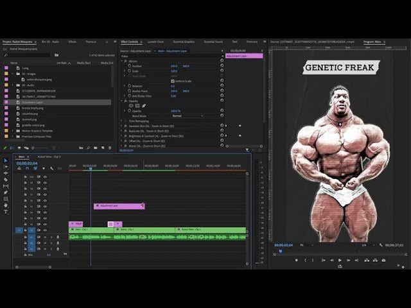Screen dimensions: 411x308
Task: Switch to Essential Graphics tab
Action: coord(184,42)
